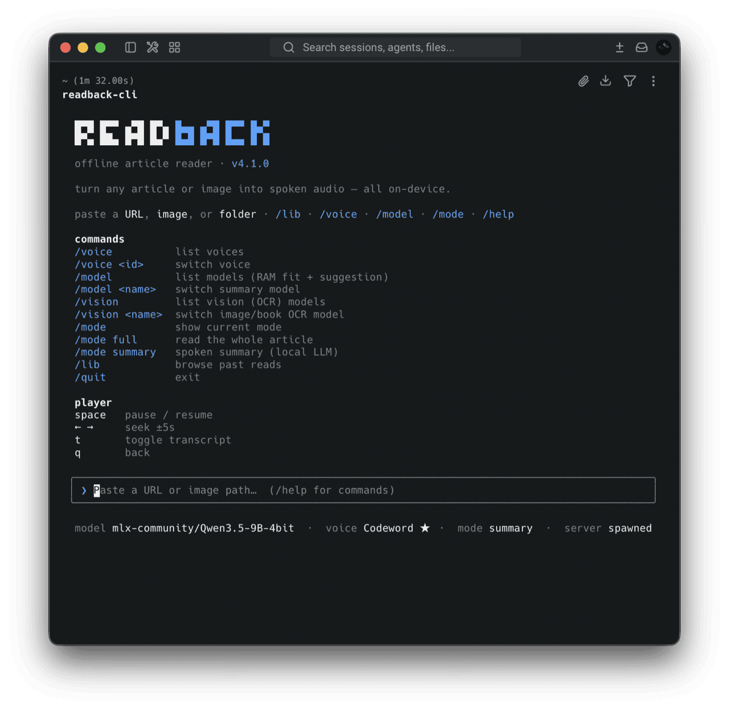
Task: Click 'spoken summary (local LLM)' description
Action: [x=257, y=352]
